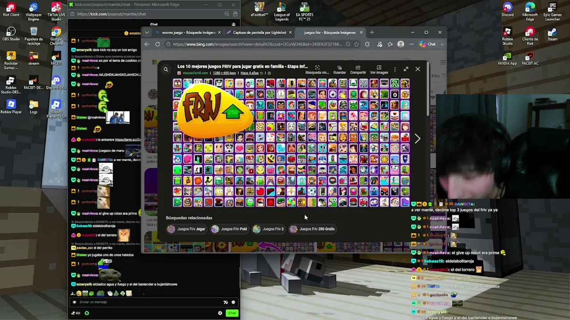Open the Epic Games Launcher icon
570x320 pixels.
pos(553,12)
